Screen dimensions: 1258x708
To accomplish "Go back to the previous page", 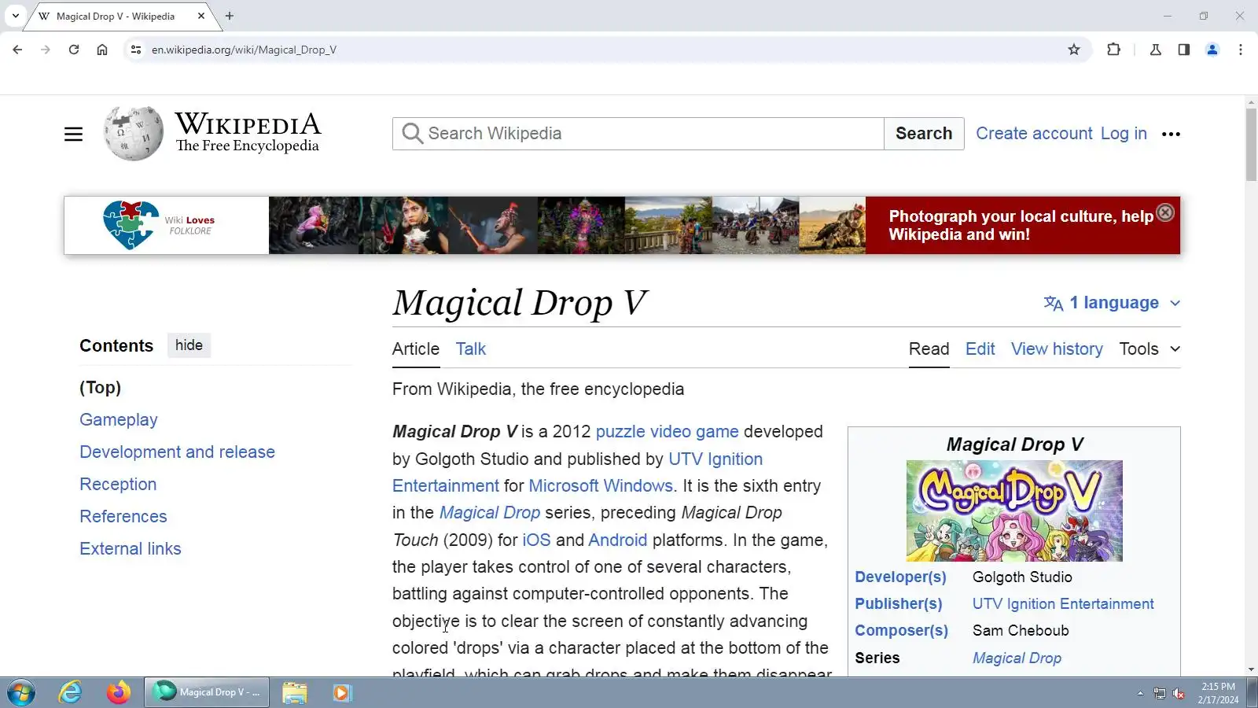I will click(17, 50).
